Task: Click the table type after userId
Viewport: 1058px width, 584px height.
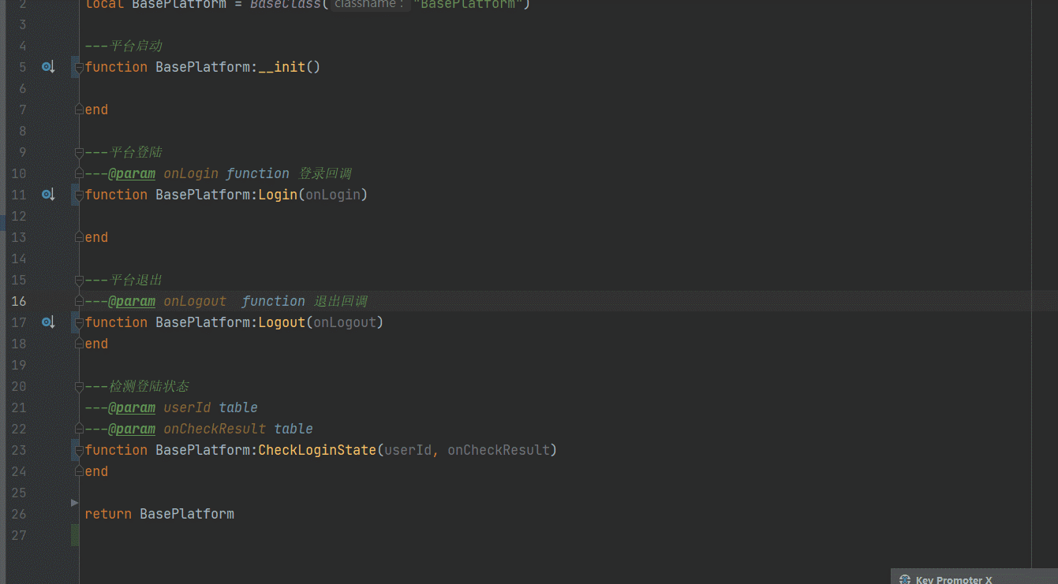Action: pos(238,407)
